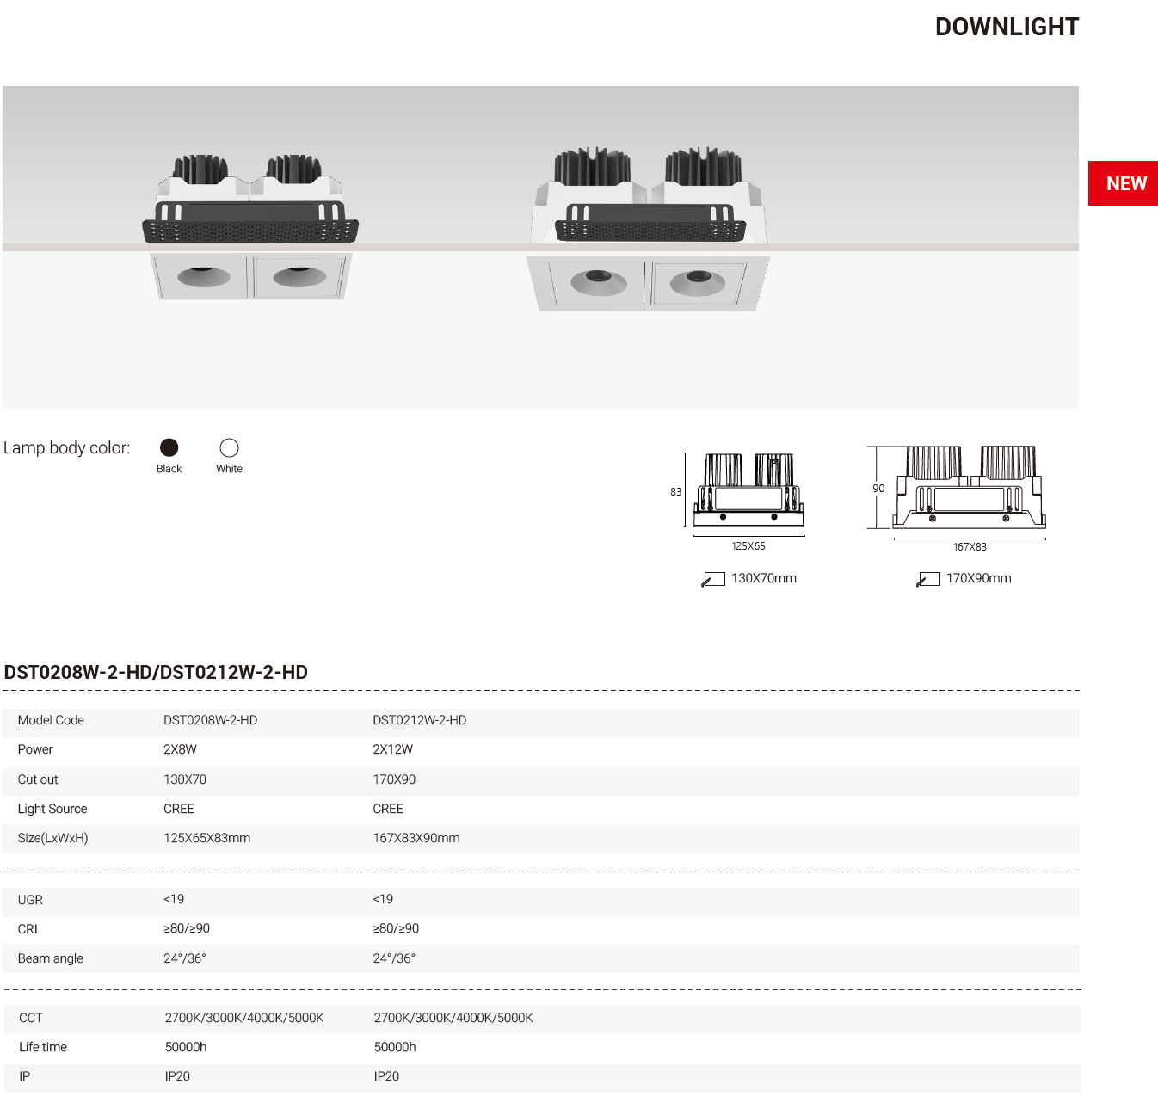Click the 130X70mm cut-out size label

click(x=763, y=579)
